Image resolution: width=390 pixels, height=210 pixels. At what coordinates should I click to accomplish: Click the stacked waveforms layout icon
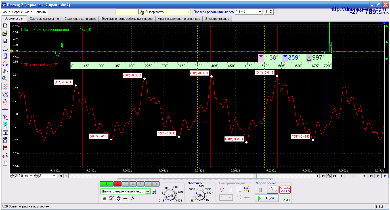coord(5,87)
